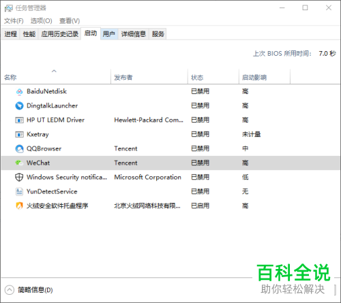Image resolution: width=341 pixels, height=303 pixels.
Task: Click the 火绒安全软件托盘程序 orange icon
Action: coord(19,206)
